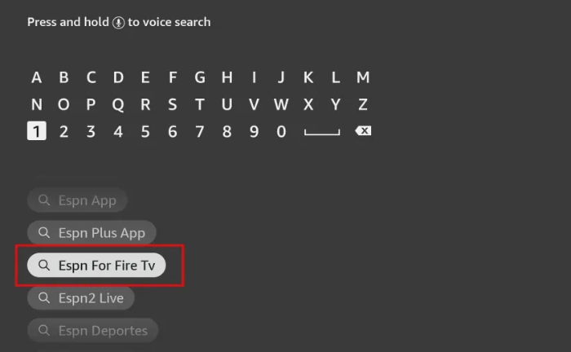Image resolution: width=571 pixels, height=352 pixels.
Task: Click magnifier icon beside Espn App
Action: pos(44,200)
